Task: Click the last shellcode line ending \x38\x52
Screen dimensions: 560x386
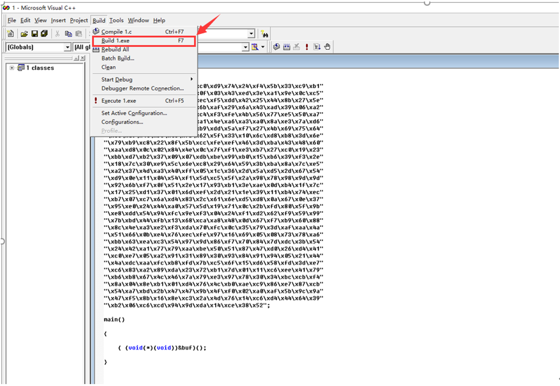Action: [x=187, y=305]
